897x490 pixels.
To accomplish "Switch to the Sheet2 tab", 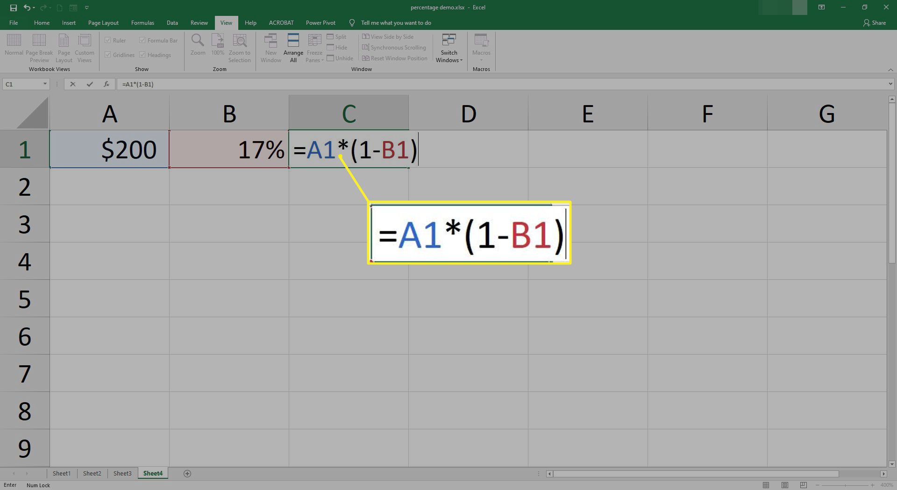I will pyautogui.click(x=92, y=473).
